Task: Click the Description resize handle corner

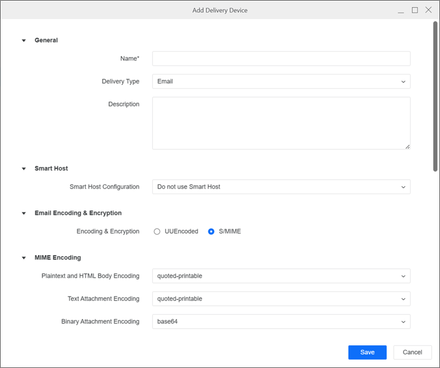Action: click(407, 147)
